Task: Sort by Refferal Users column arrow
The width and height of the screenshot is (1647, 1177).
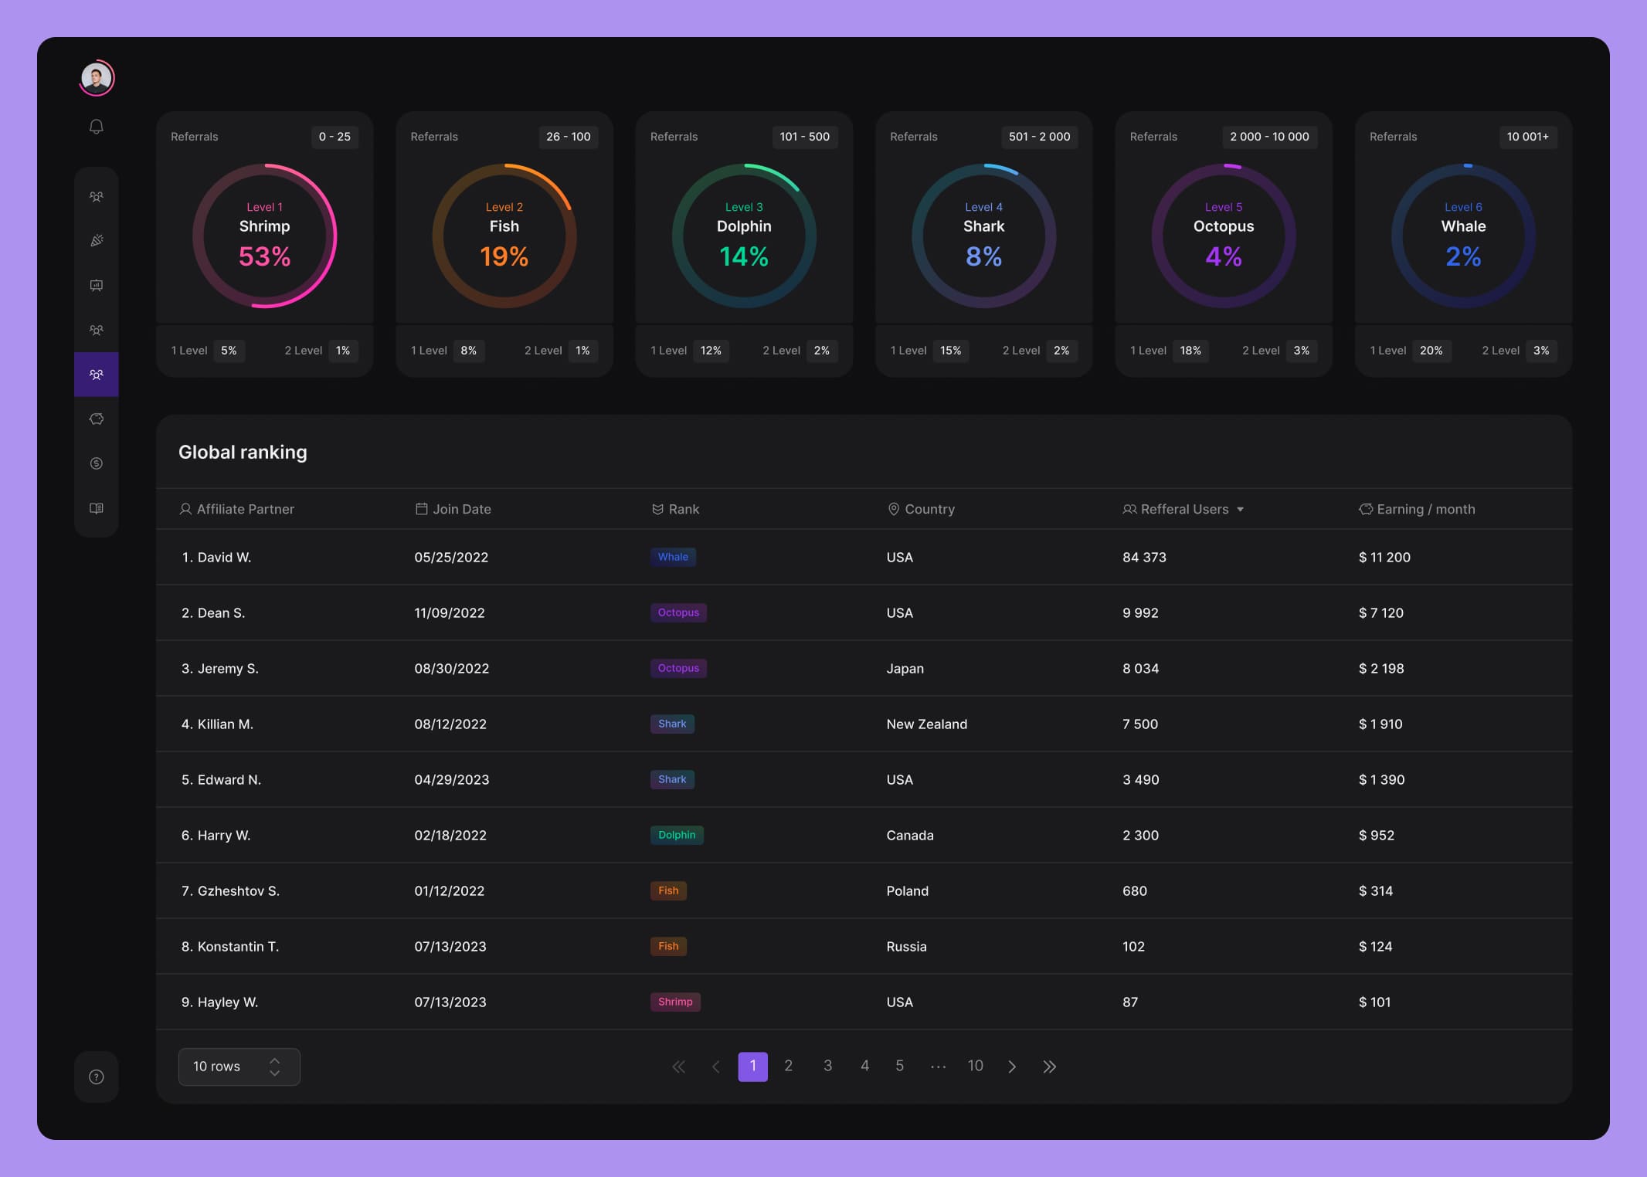Action: (x=1240, y=510)
